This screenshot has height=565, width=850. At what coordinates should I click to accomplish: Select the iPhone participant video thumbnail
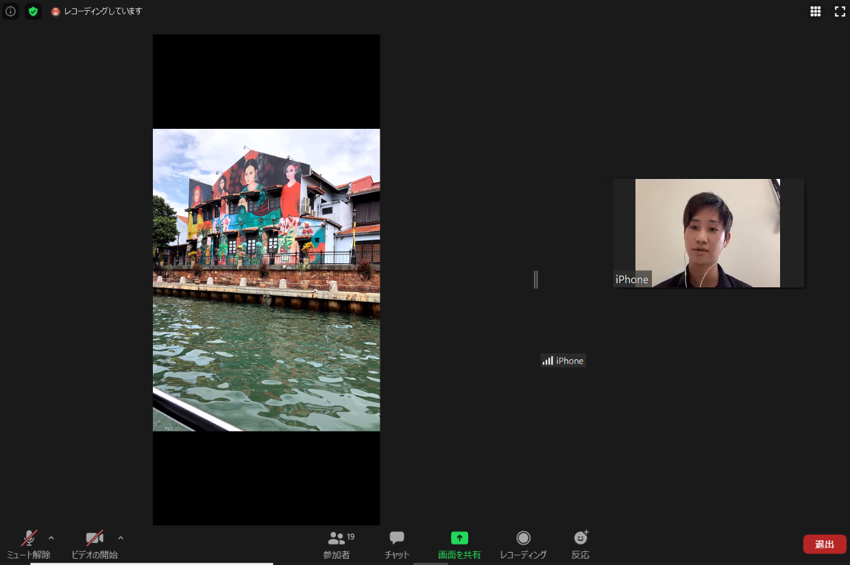pos(709,233)
